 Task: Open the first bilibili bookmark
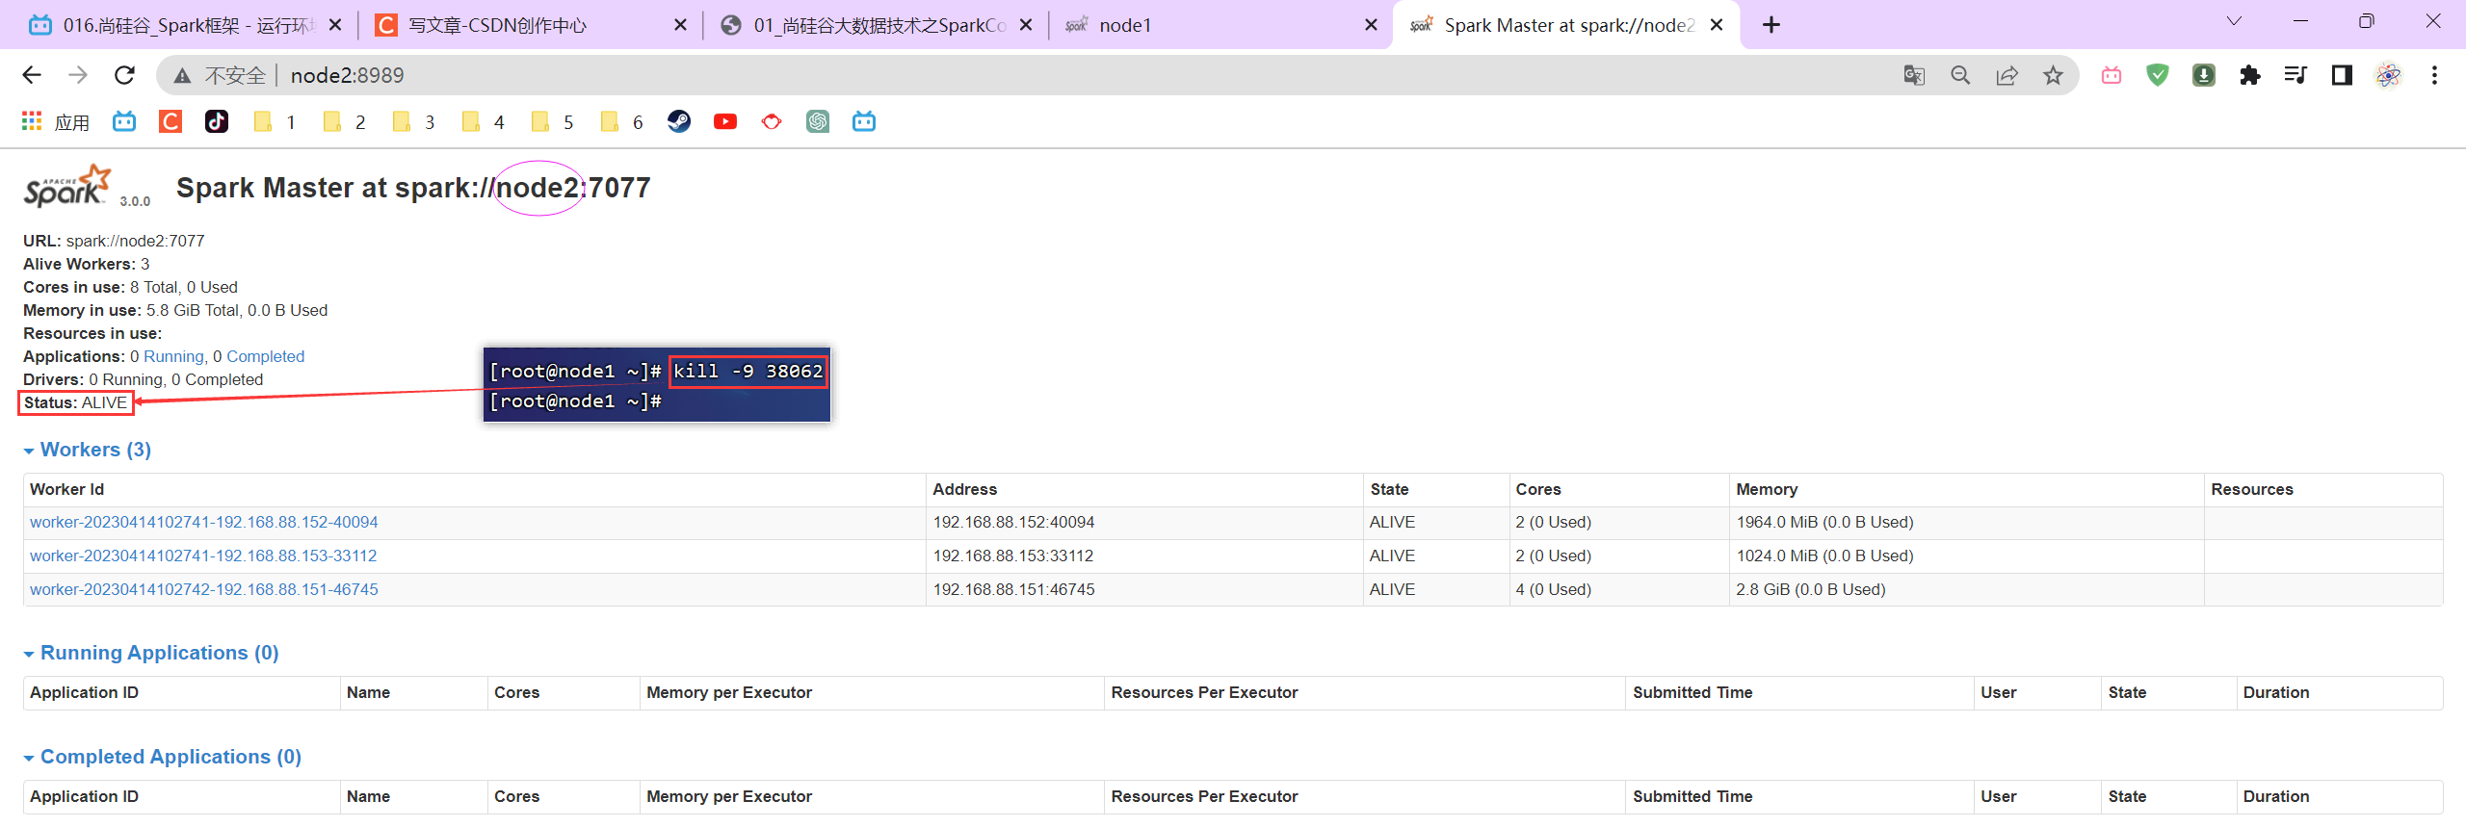pyautogui.click(x=124, y=121)
